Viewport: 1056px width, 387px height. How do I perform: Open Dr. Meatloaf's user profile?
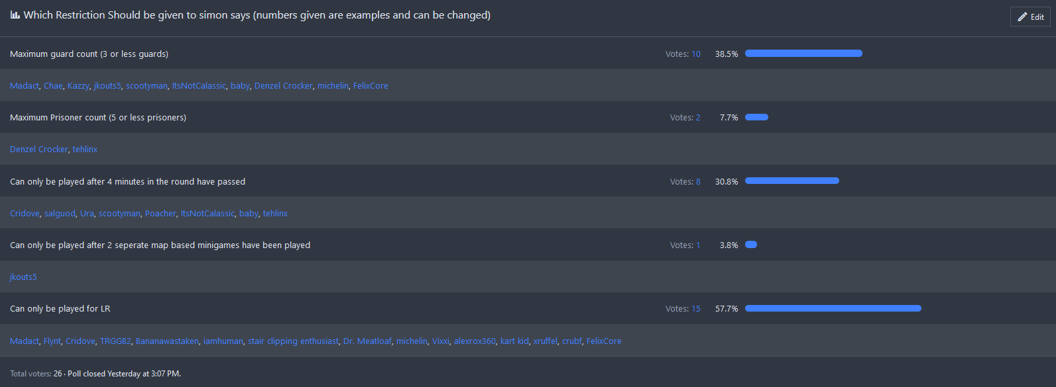[x=367, y=341]
